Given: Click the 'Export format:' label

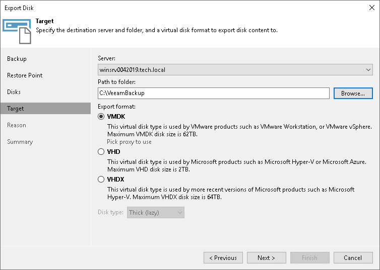Looking at the screenshot, I should (116, 107).
